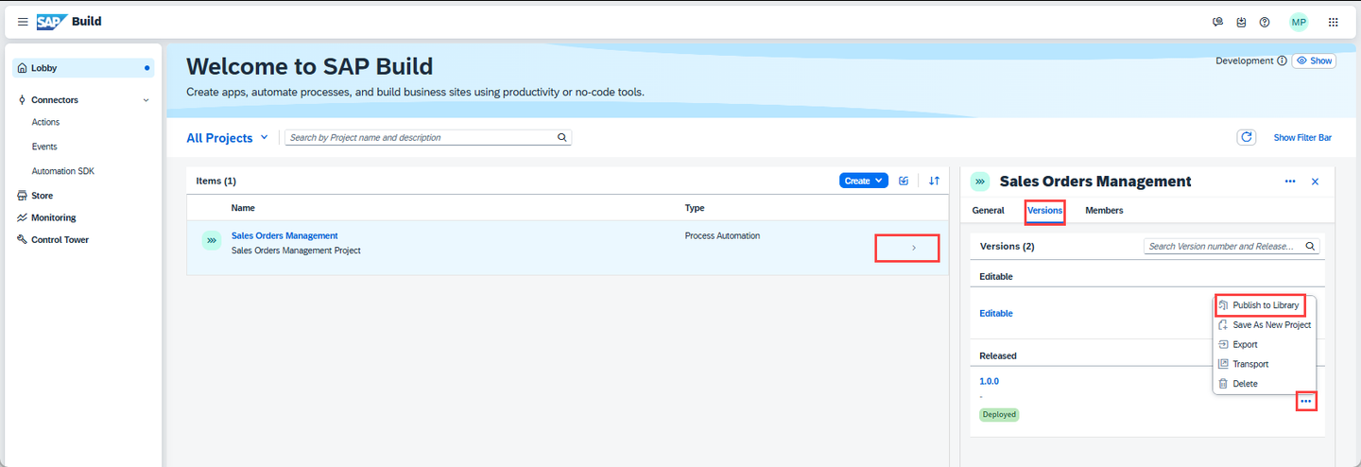Click the Show Filter Bar link
Image resolution: width=1361 pixels, height=467 pixels.
(x=1302, y=137)
